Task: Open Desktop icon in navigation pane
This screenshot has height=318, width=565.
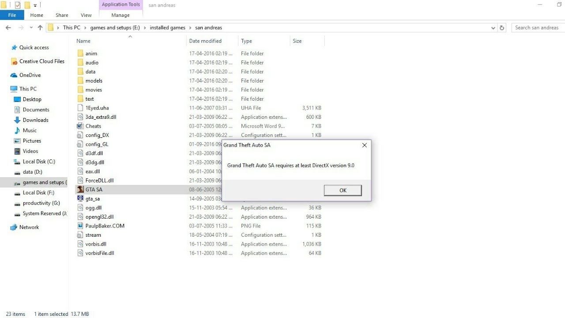Action: 17,99
